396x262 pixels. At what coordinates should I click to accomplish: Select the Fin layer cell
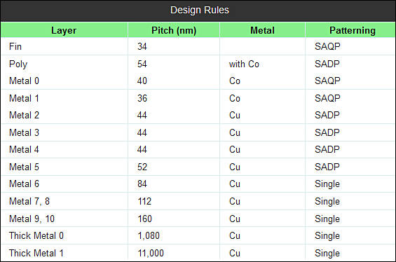coord(15,46)
